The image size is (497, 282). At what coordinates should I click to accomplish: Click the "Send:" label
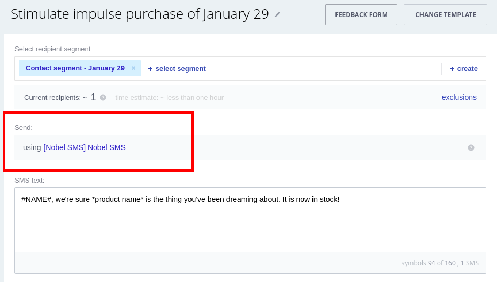(x=24, y=127)
